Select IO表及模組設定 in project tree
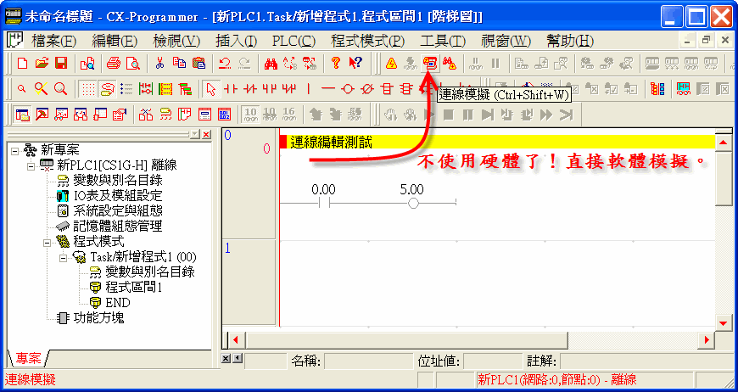 (x=118, y=195)
